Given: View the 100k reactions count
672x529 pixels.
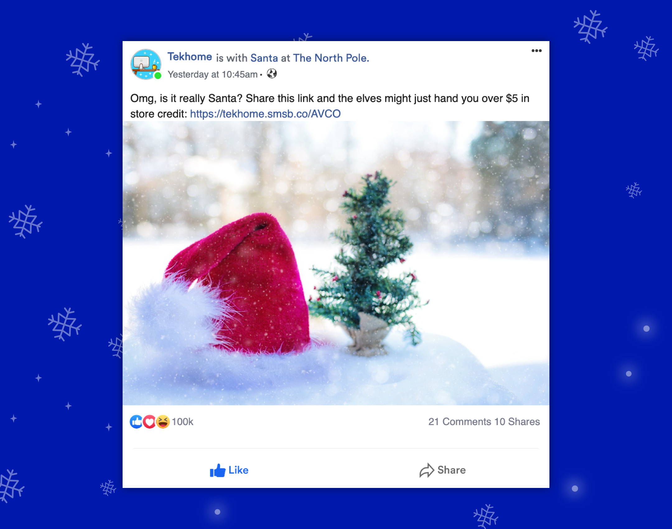Looking at the screenshot, I should coord(183,422).
